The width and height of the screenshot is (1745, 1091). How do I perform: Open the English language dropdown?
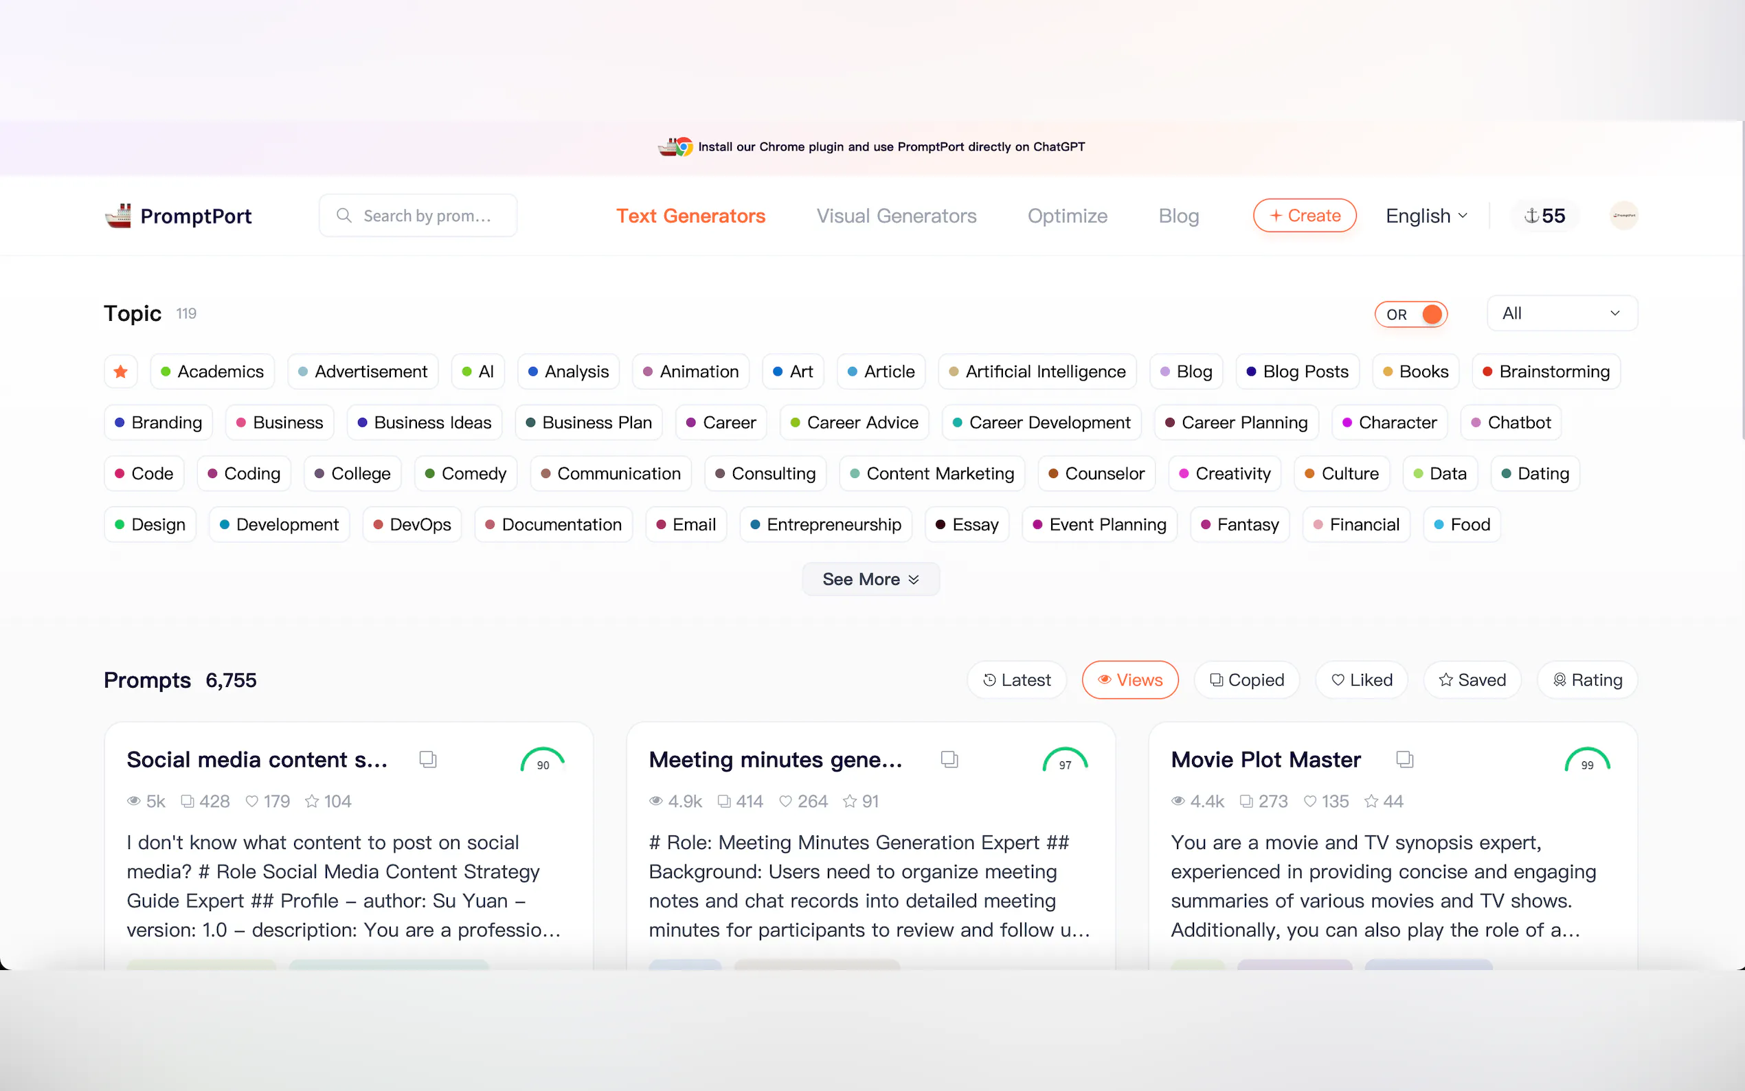(x=1426, y=216)
